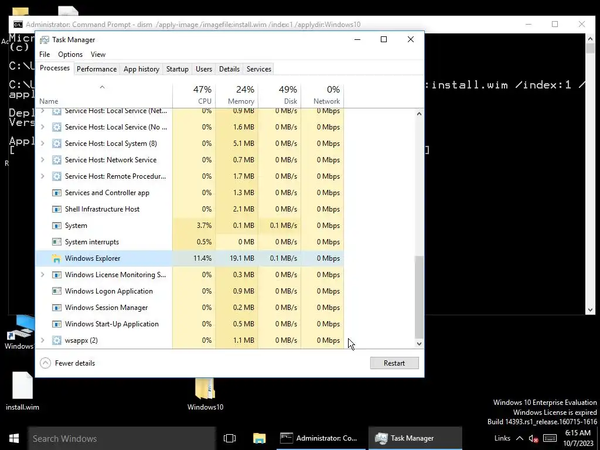Click the Service Host: Local System gear icon
The width and height of the screenshot is (600, 450).
coord(57,143)
